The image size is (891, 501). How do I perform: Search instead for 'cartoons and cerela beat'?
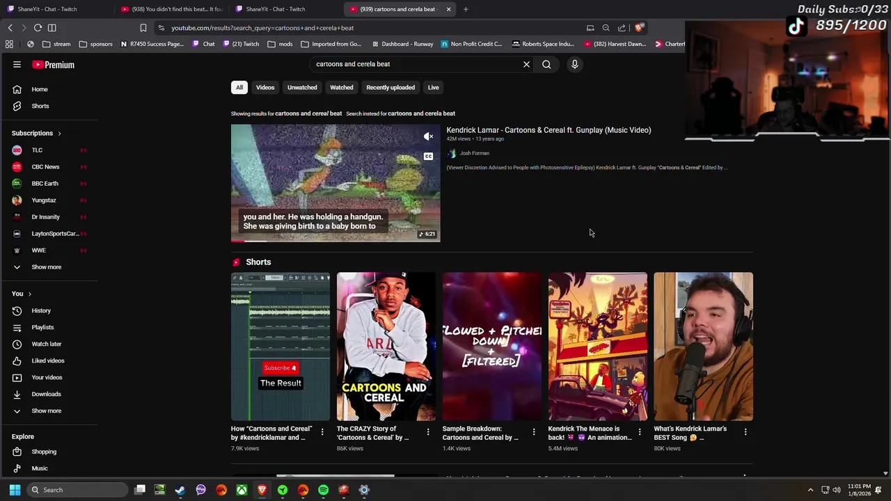(x=421, y=113)
